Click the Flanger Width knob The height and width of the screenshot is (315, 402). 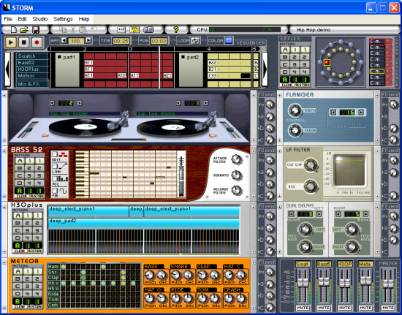pyautogui.click(x=295, y=110)
